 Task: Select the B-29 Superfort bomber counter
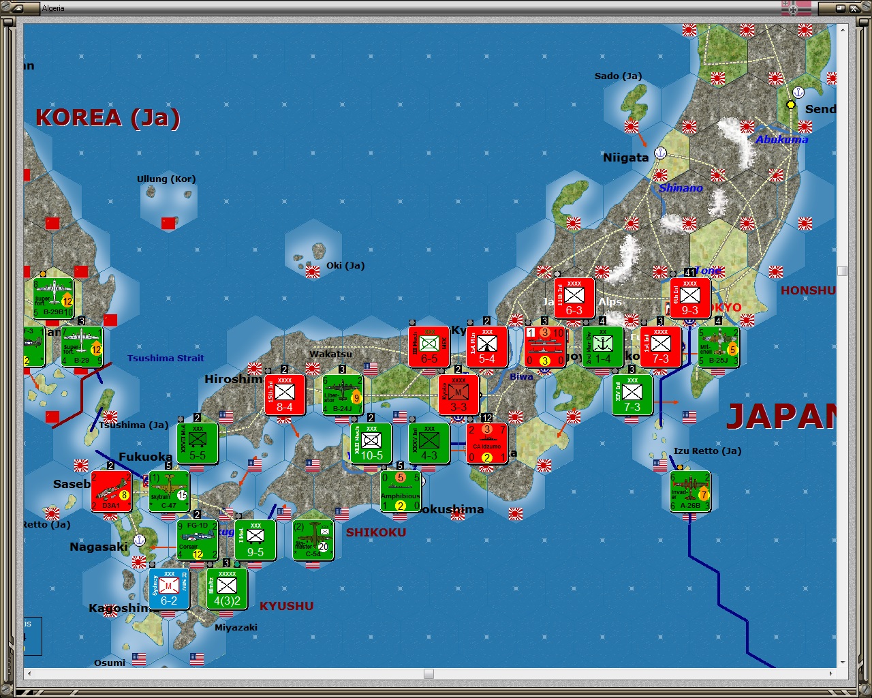coord(82,347)
